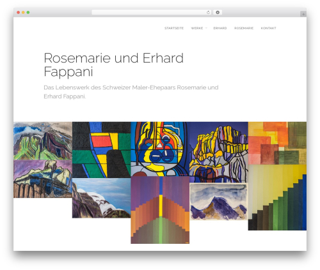Open a new tab with the plus button
Viewport: 320px width, 270px height.
303,14
